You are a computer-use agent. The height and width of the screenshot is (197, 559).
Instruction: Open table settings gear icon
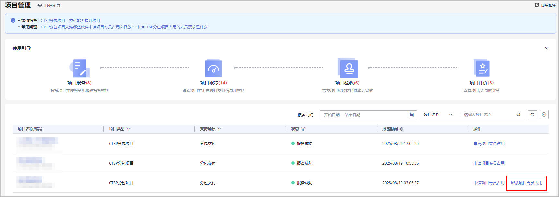(544, 115)
